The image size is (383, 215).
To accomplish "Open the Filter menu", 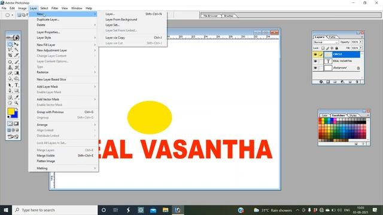I will click(54, 8).
